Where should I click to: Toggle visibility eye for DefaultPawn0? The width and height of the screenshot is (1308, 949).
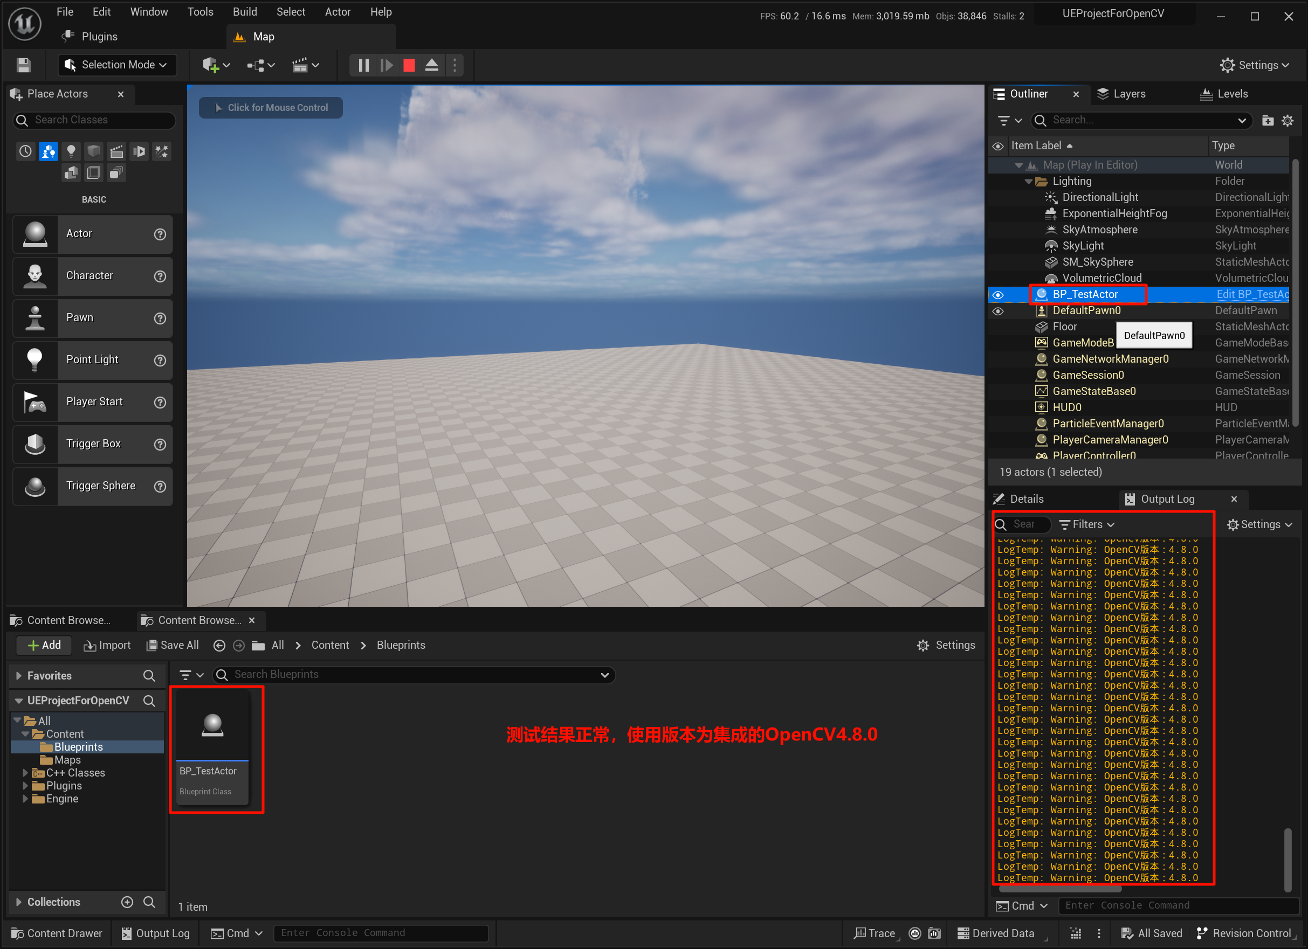[998, 311]
